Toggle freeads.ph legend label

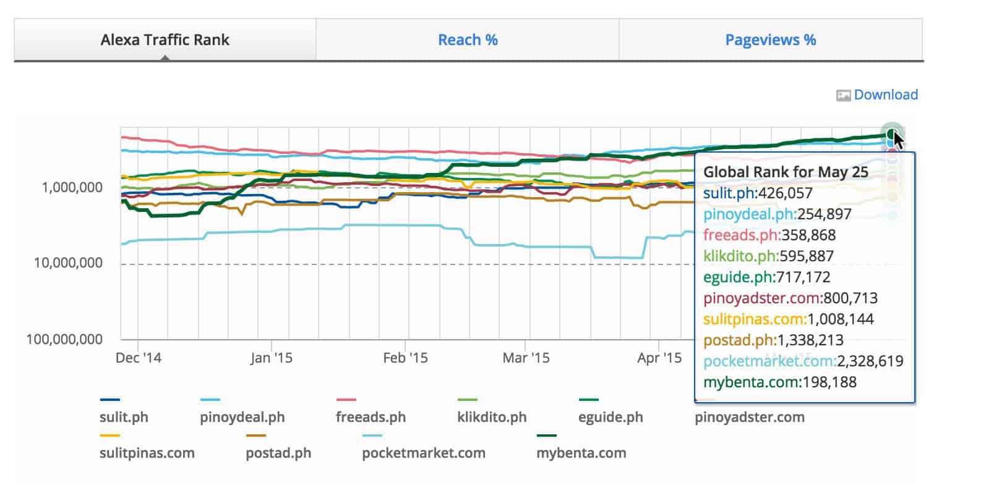point(371,417)
